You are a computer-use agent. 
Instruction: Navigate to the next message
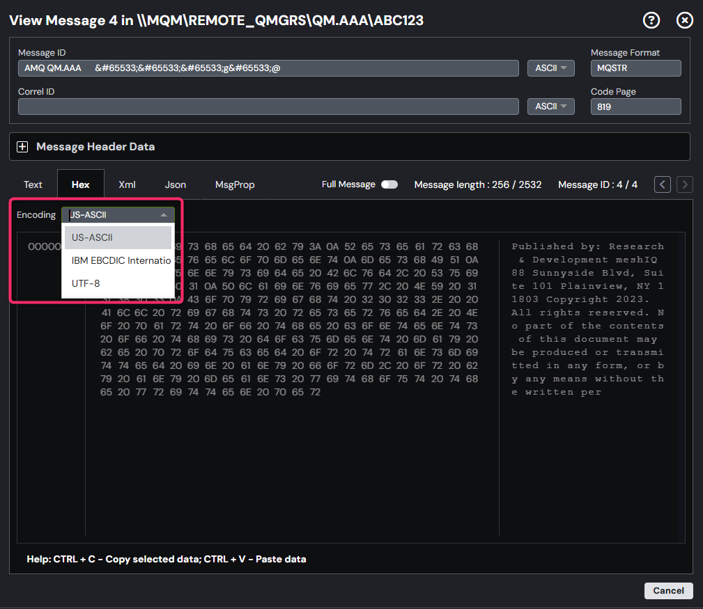[x=684, y=184]
